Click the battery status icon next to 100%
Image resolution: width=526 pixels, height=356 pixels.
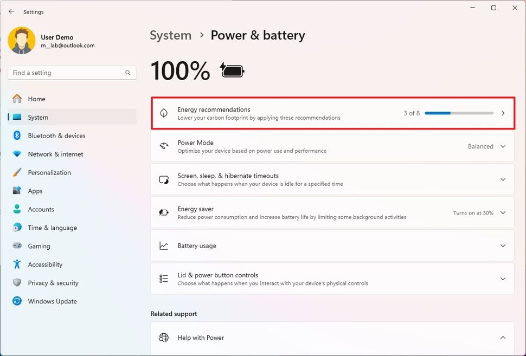click(x=232, y=70)
